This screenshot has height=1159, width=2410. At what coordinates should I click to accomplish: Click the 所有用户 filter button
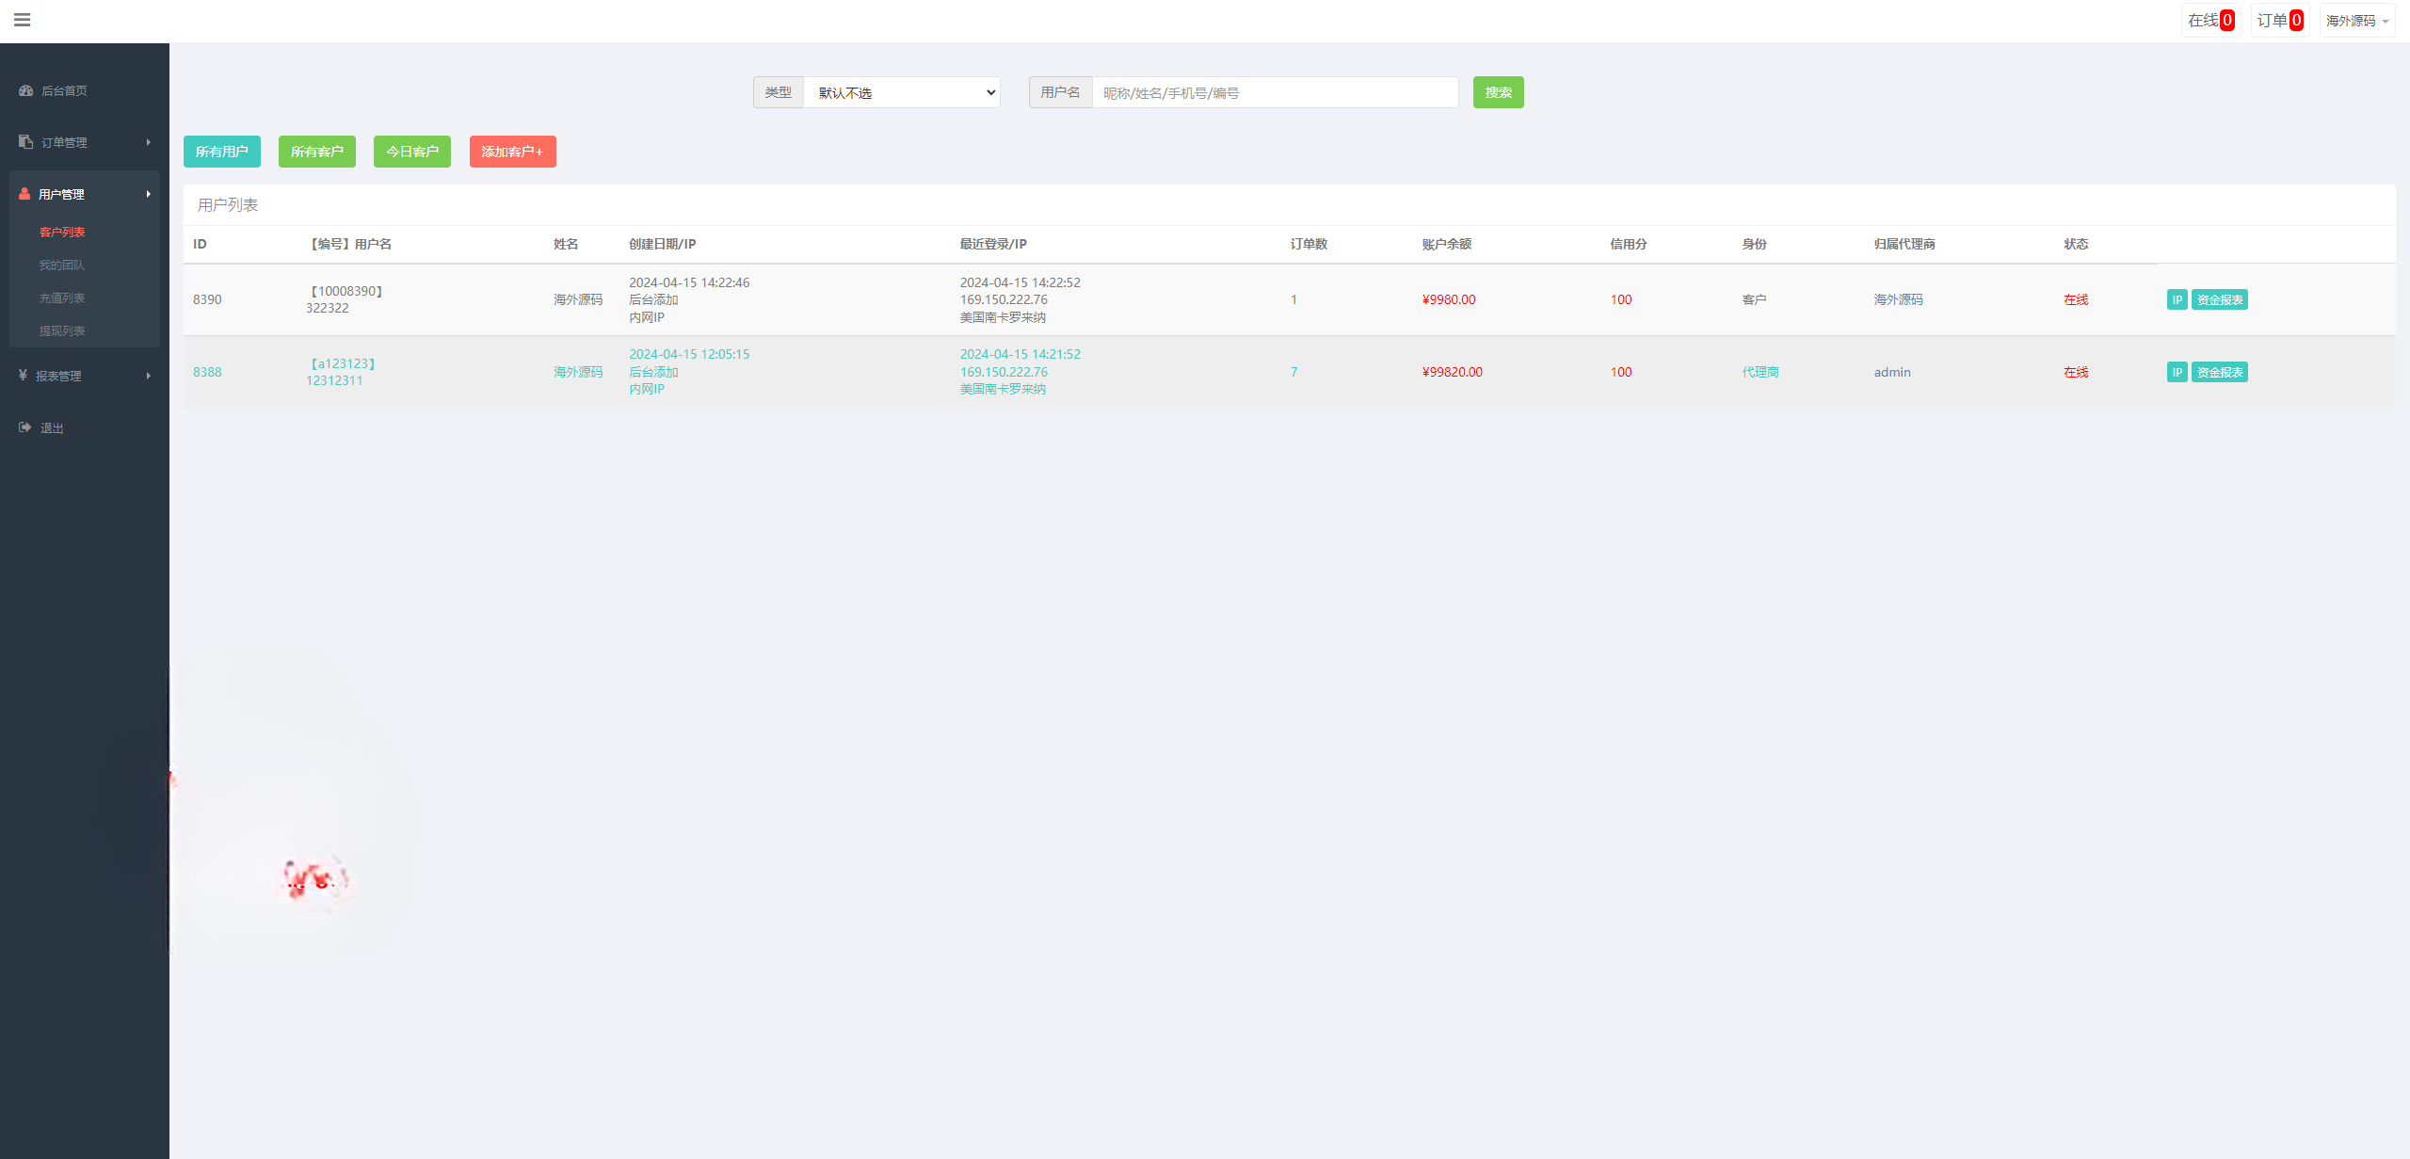pyautogui.click(x=222, y=152)
